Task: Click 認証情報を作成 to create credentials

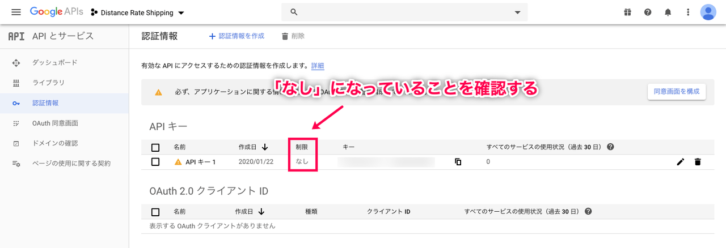Action: pyautogui.click(x=237, y=36)
